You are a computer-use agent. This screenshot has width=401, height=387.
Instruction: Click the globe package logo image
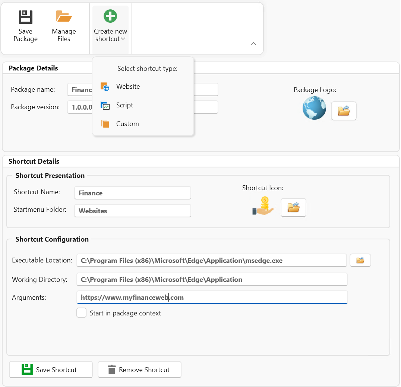[x=314, y=108]
